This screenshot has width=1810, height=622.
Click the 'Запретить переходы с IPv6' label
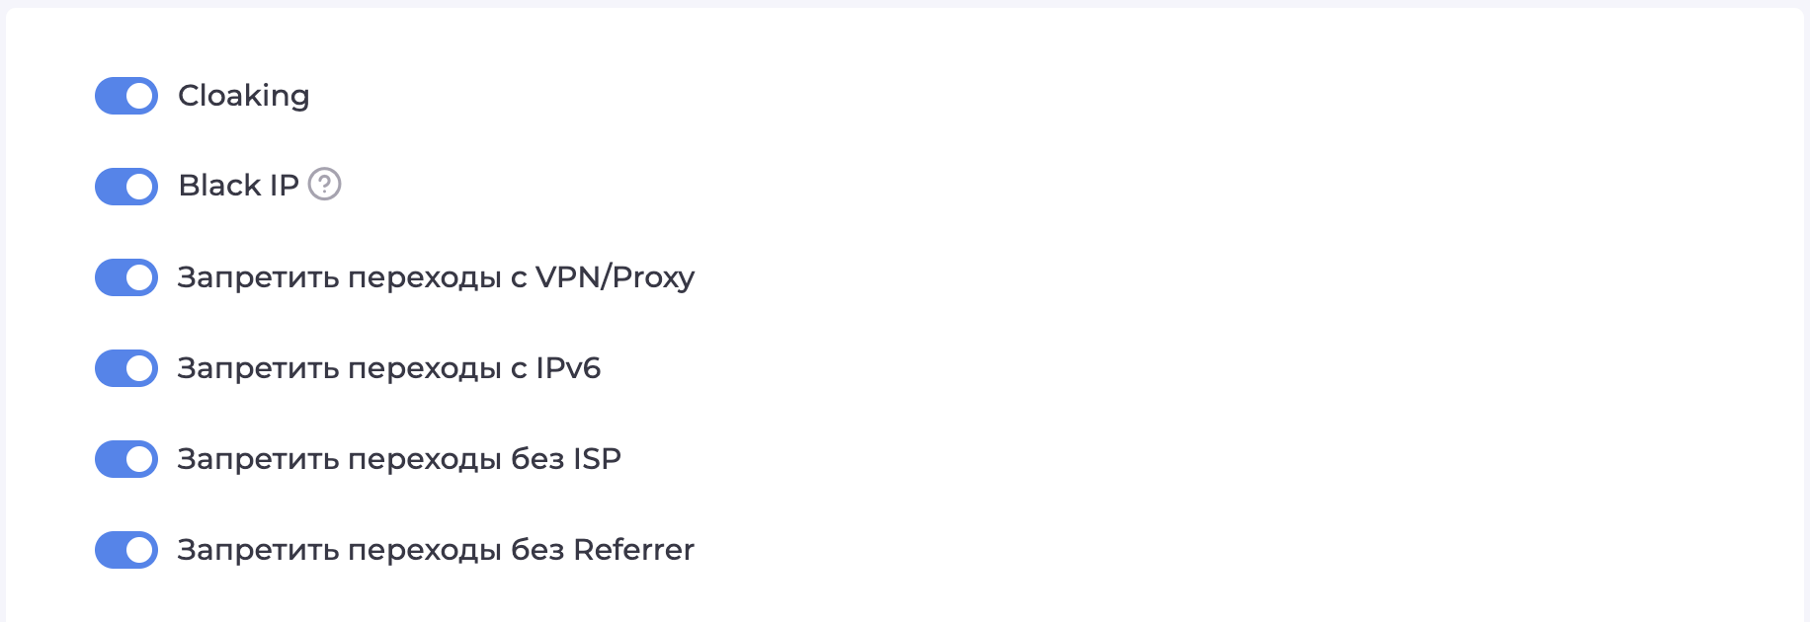click(388, 368)
